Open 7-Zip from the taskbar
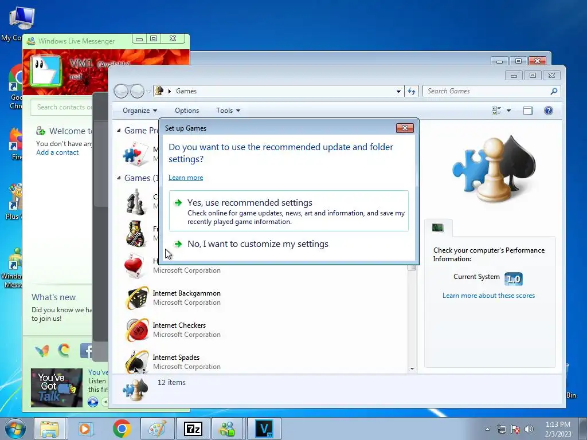587x440 pixels. pyautogui.click(x=193, y=429)
